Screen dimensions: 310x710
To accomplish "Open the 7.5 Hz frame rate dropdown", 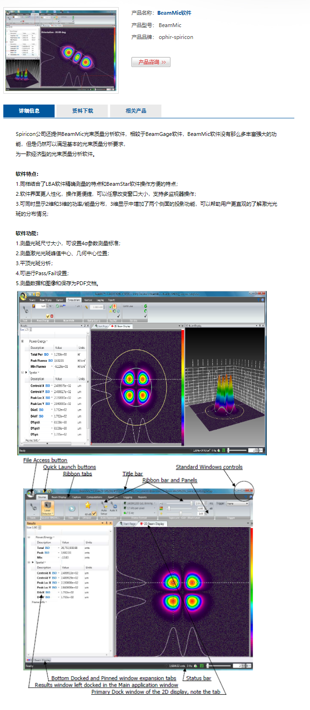I will coord(140,514).
